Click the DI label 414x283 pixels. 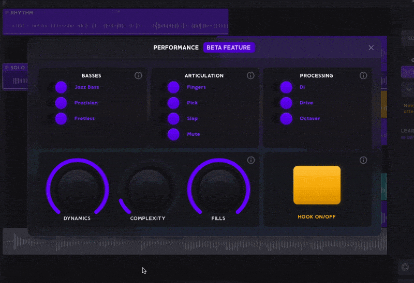point(302,87)
